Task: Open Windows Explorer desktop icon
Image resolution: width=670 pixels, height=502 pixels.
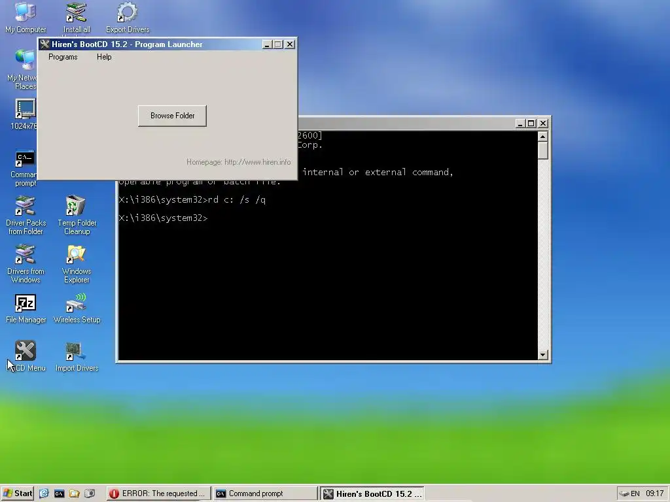Action: 77,264
